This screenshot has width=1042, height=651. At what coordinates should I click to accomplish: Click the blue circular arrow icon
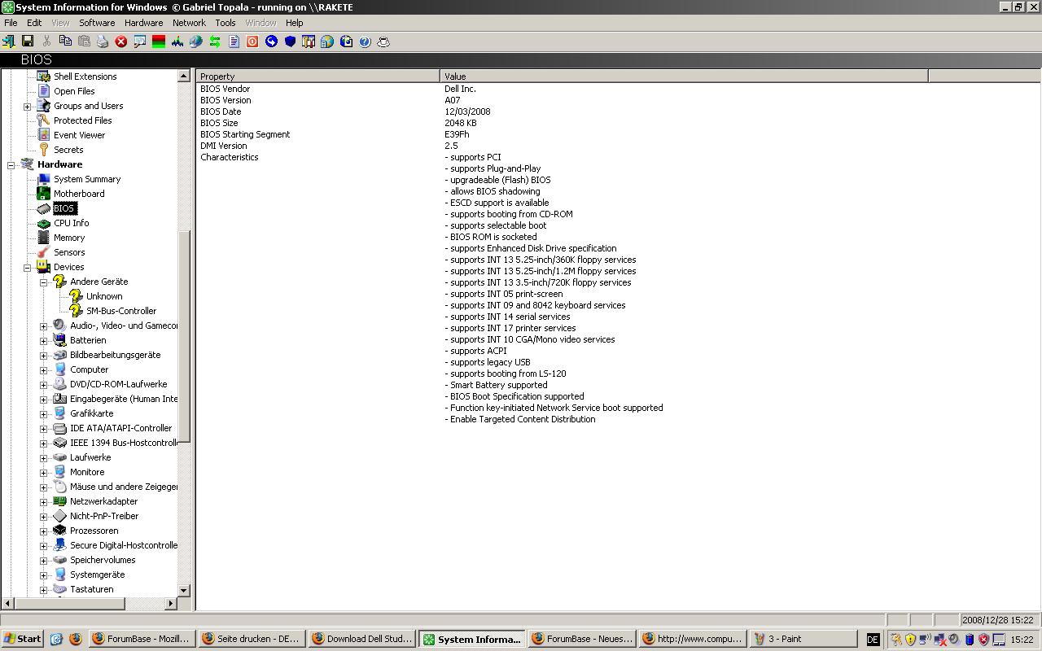coord(271,42)
